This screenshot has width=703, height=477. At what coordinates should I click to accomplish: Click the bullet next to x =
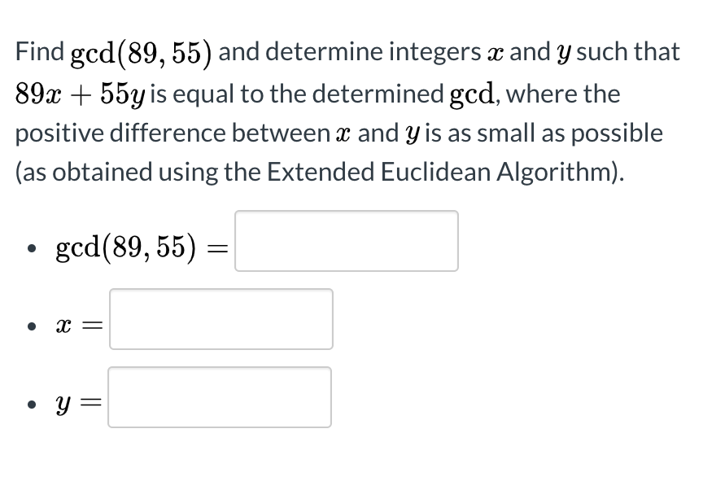pos(33,326)
